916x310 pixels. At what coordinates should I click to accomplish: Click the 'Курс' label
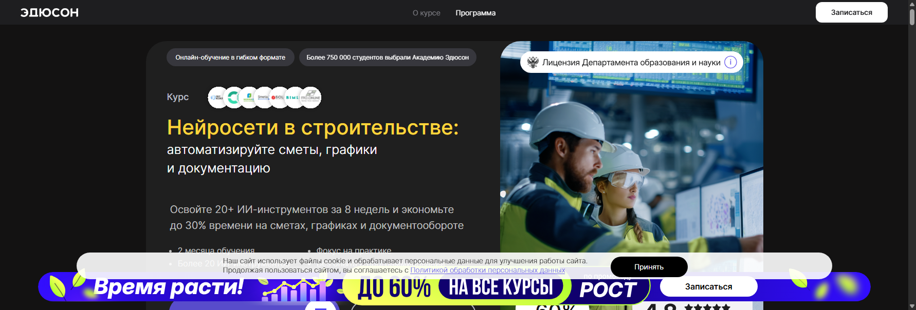pyautogui.click(x=178, y=97)
